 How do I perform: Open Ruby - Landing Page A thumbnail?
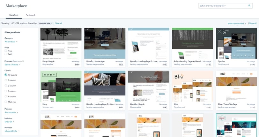tap(192, 43)
